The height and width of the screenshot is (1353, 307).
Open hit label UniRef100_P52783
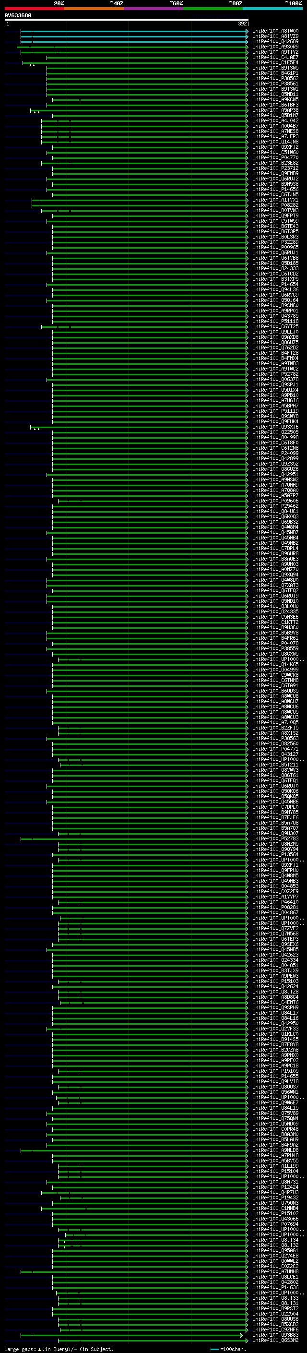point(275,839)
